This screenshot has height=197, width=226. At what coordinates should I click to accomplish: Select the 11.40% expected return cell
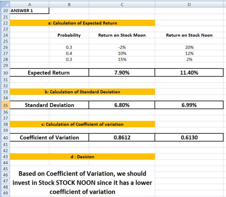coord(189,72)
